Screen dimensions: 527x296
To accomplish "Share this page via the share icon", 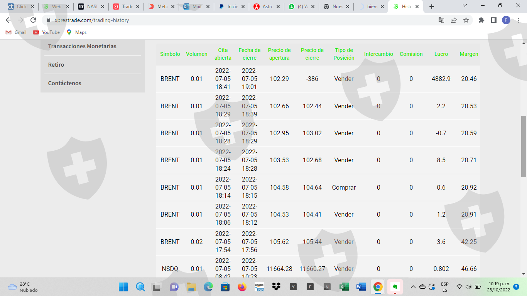I will click(454, 20).
